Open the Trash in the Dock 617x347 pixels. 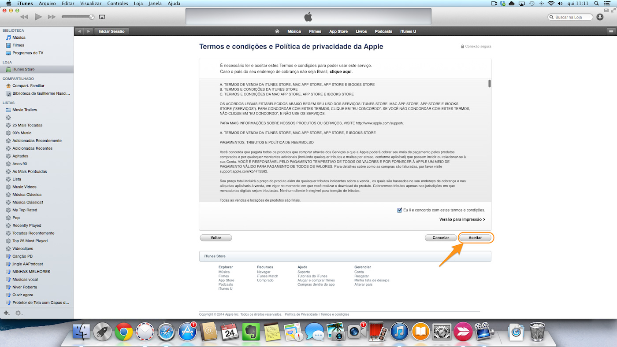point(537,332)
